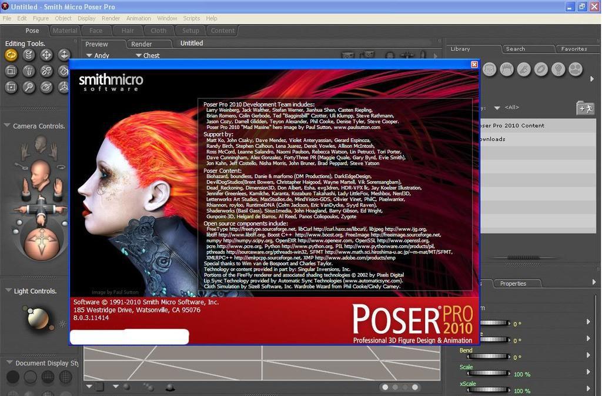Click the camera trackball sphere
Screen dimensions: 602x396
click(42, 243)
